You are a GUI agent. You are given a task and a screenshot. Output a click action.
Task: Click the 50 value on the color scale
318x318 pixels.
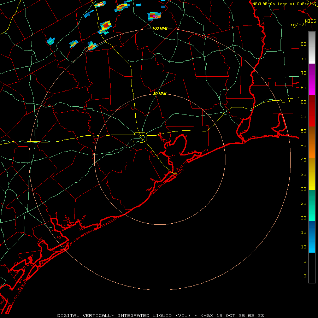point(304,131)
